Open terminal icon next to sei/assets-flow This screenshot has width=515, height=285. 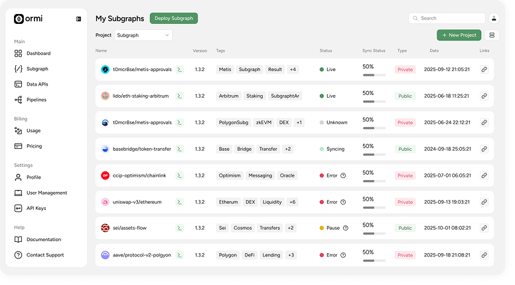click(x=179, y=228)
